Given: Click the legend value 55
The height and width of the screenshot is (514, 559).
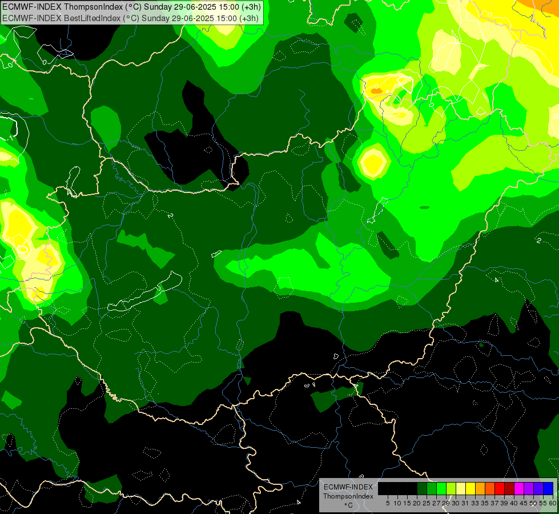Looking at the screenshot, I should click(x=543, y=503).
